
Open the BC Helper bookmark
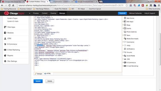(80, 9)
